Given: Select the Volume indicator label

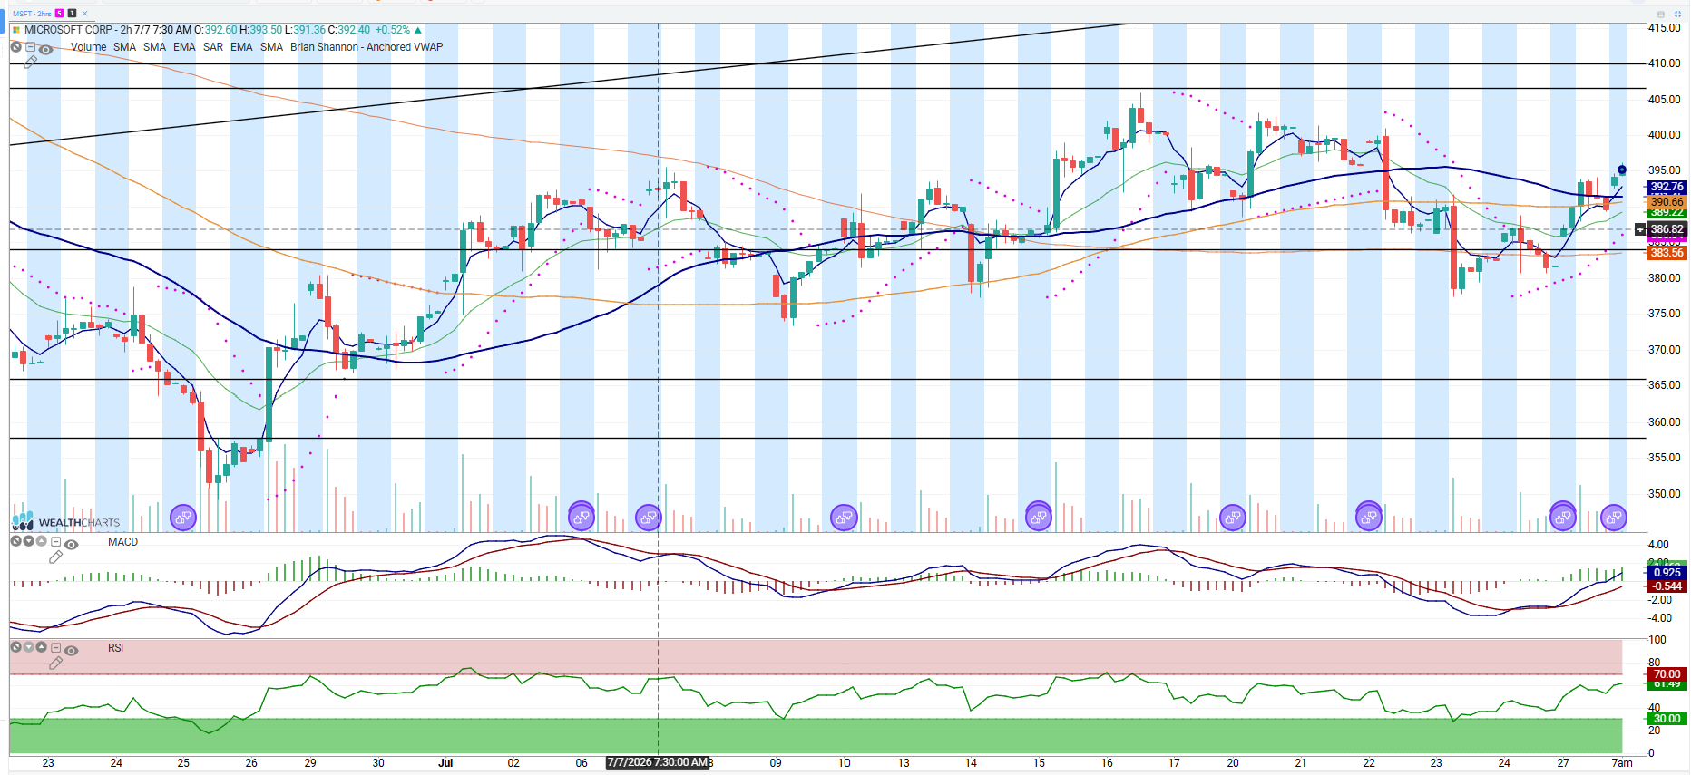Looking at the screenshot, I should 88,47.
